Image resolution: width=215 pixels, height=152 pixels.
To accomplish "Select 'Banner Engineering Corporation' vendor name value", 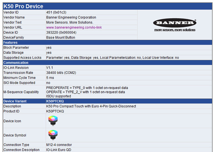I will click(x=71, y=17).
